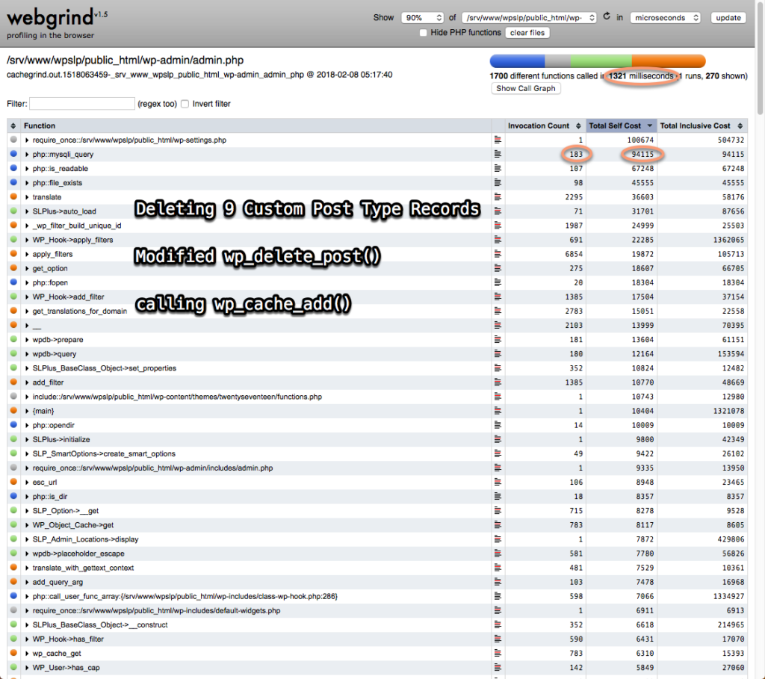Expand the WP_Hook->apply_filters row

(x=28, y=240)
